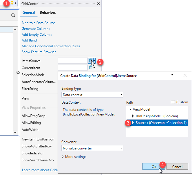
Task: Click Add Band link
Action: [29, 40]
